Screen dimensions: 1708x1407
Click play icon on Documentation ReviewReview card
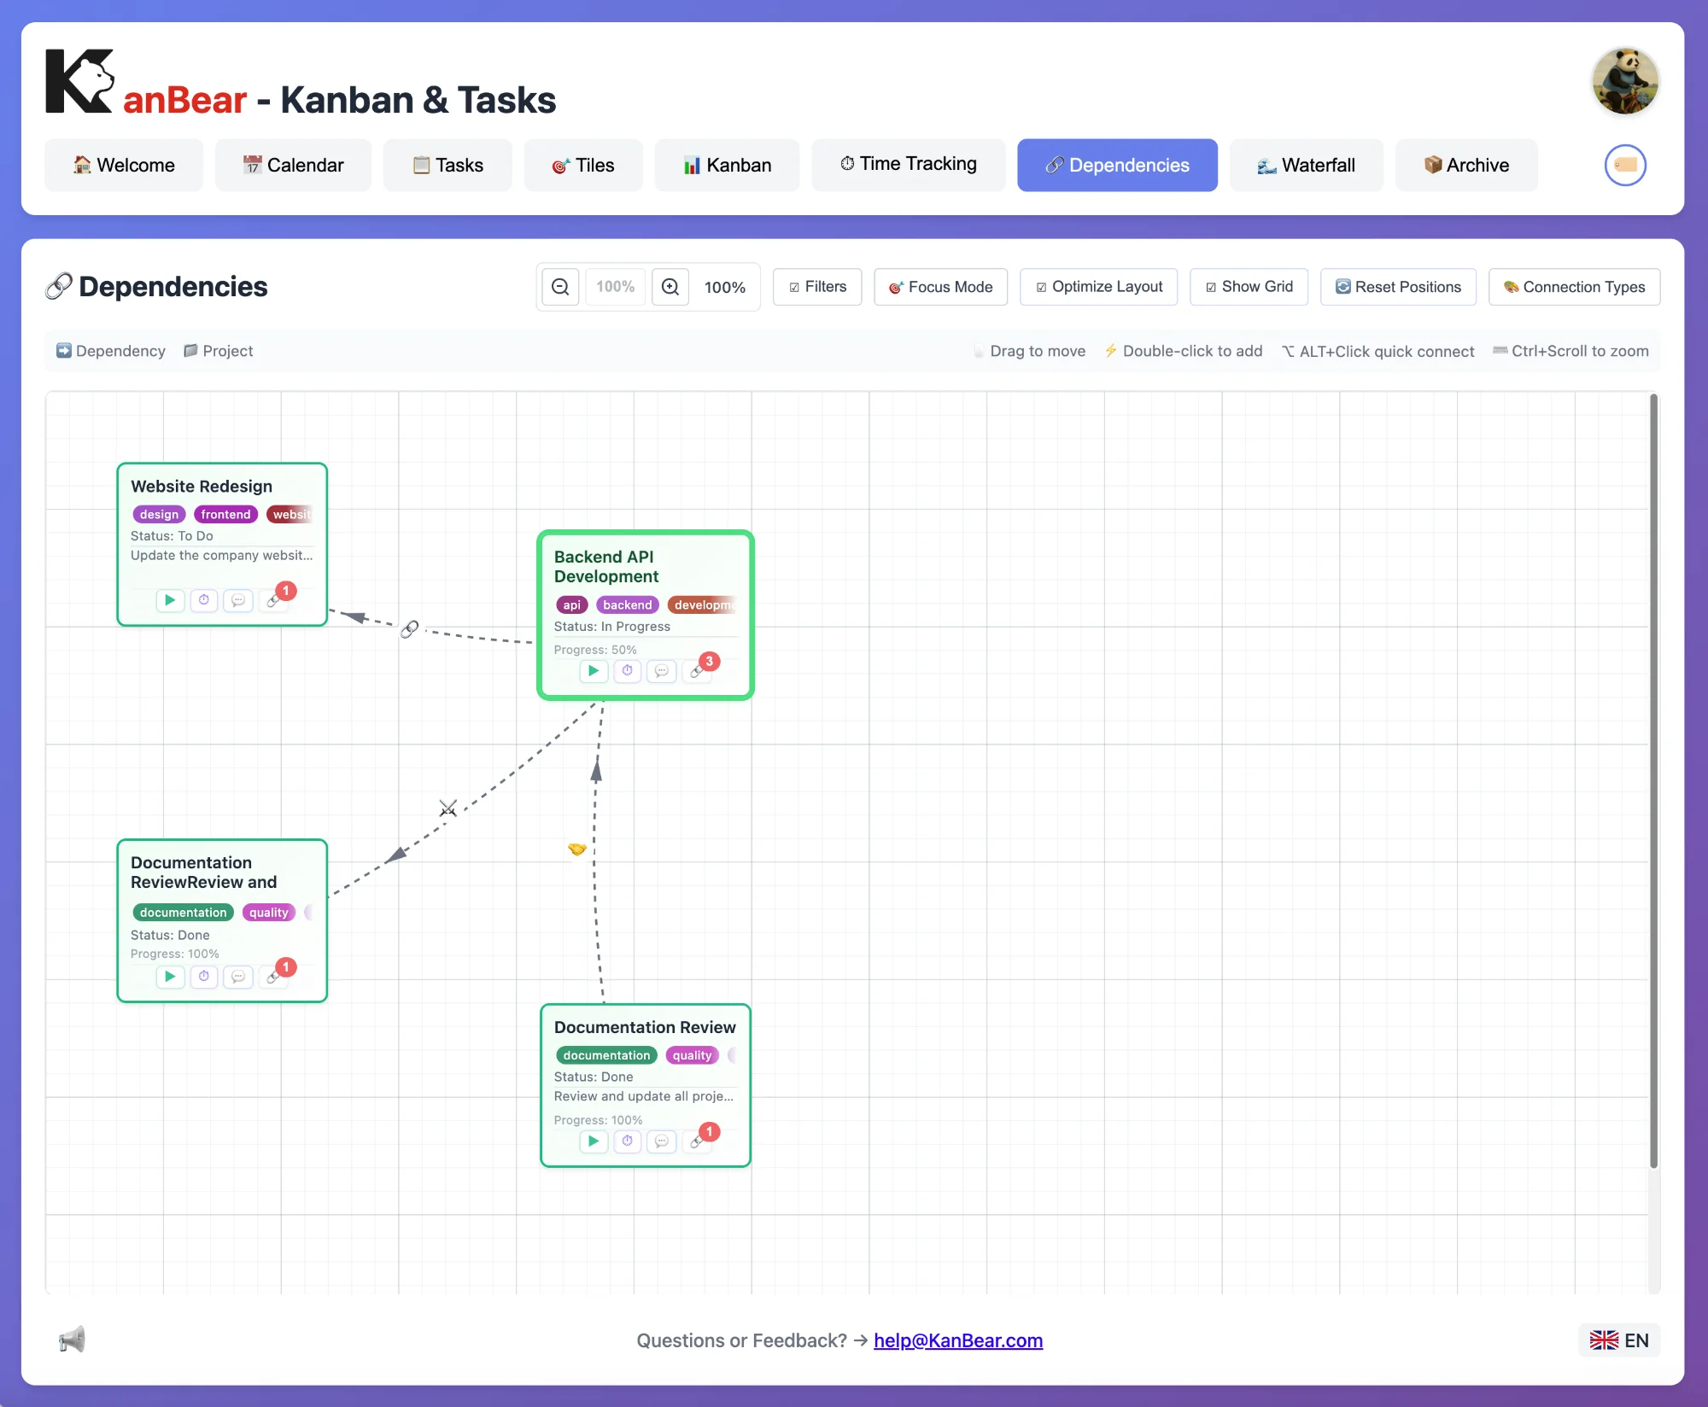pyautogui.click(x=170, y=977)
